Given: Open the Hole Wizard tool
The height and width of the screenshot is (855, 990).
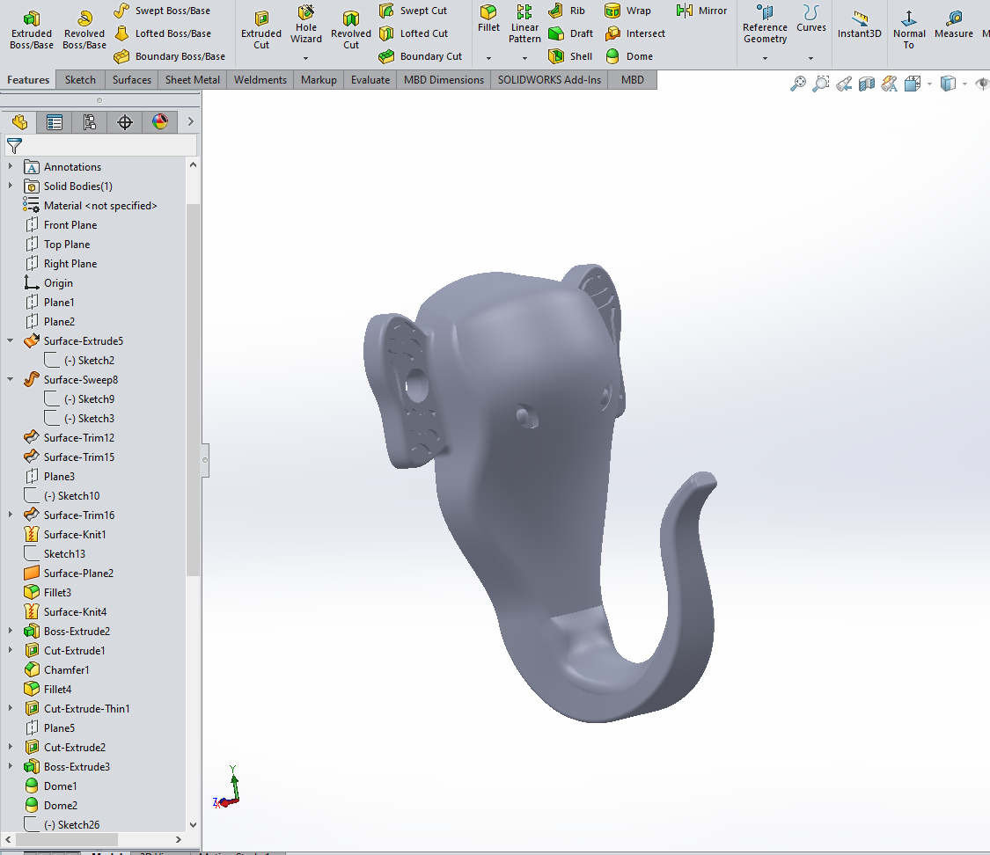Looking at the screenshot, I should (305, 26).
